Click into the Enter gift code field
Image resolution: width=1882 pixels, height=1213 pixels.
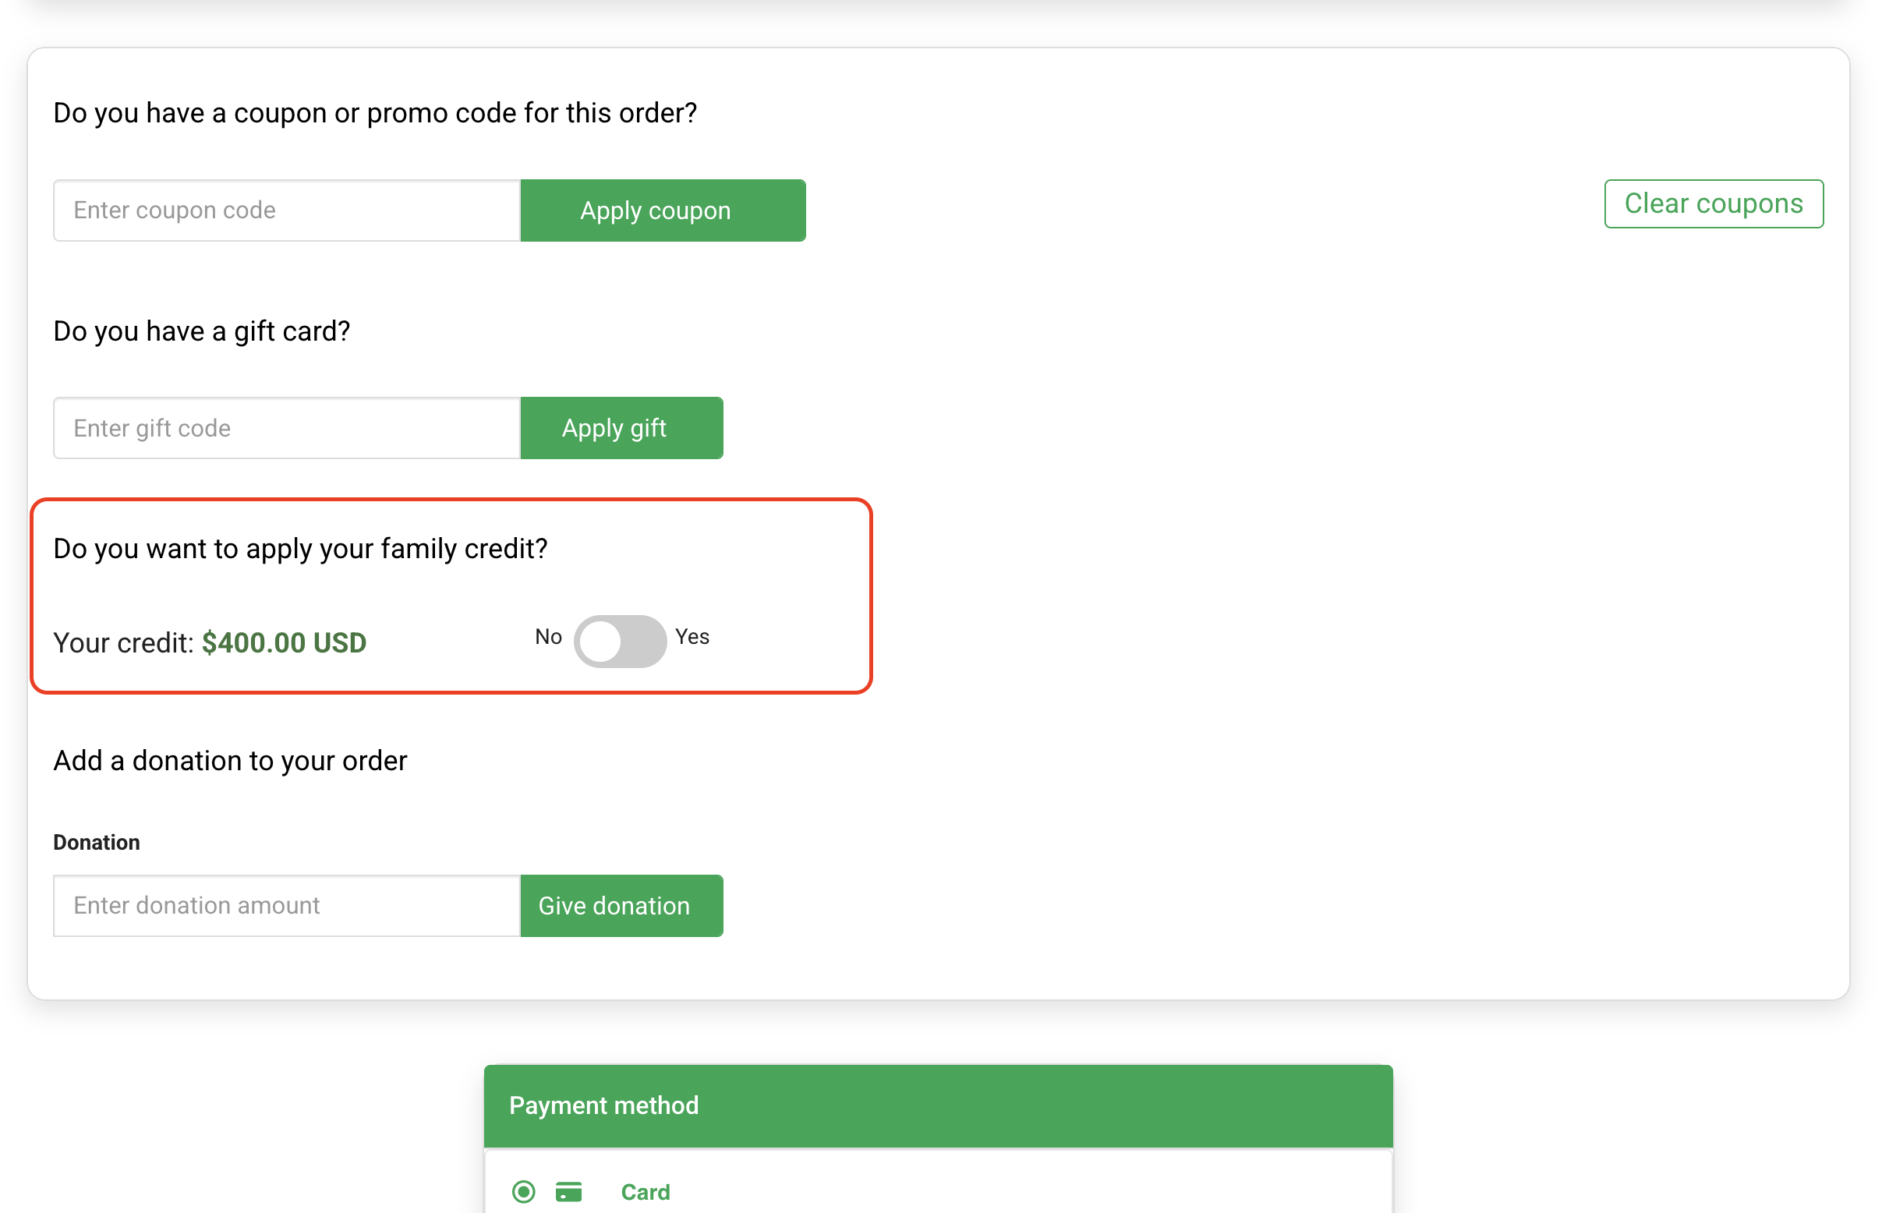coord(287,428)
